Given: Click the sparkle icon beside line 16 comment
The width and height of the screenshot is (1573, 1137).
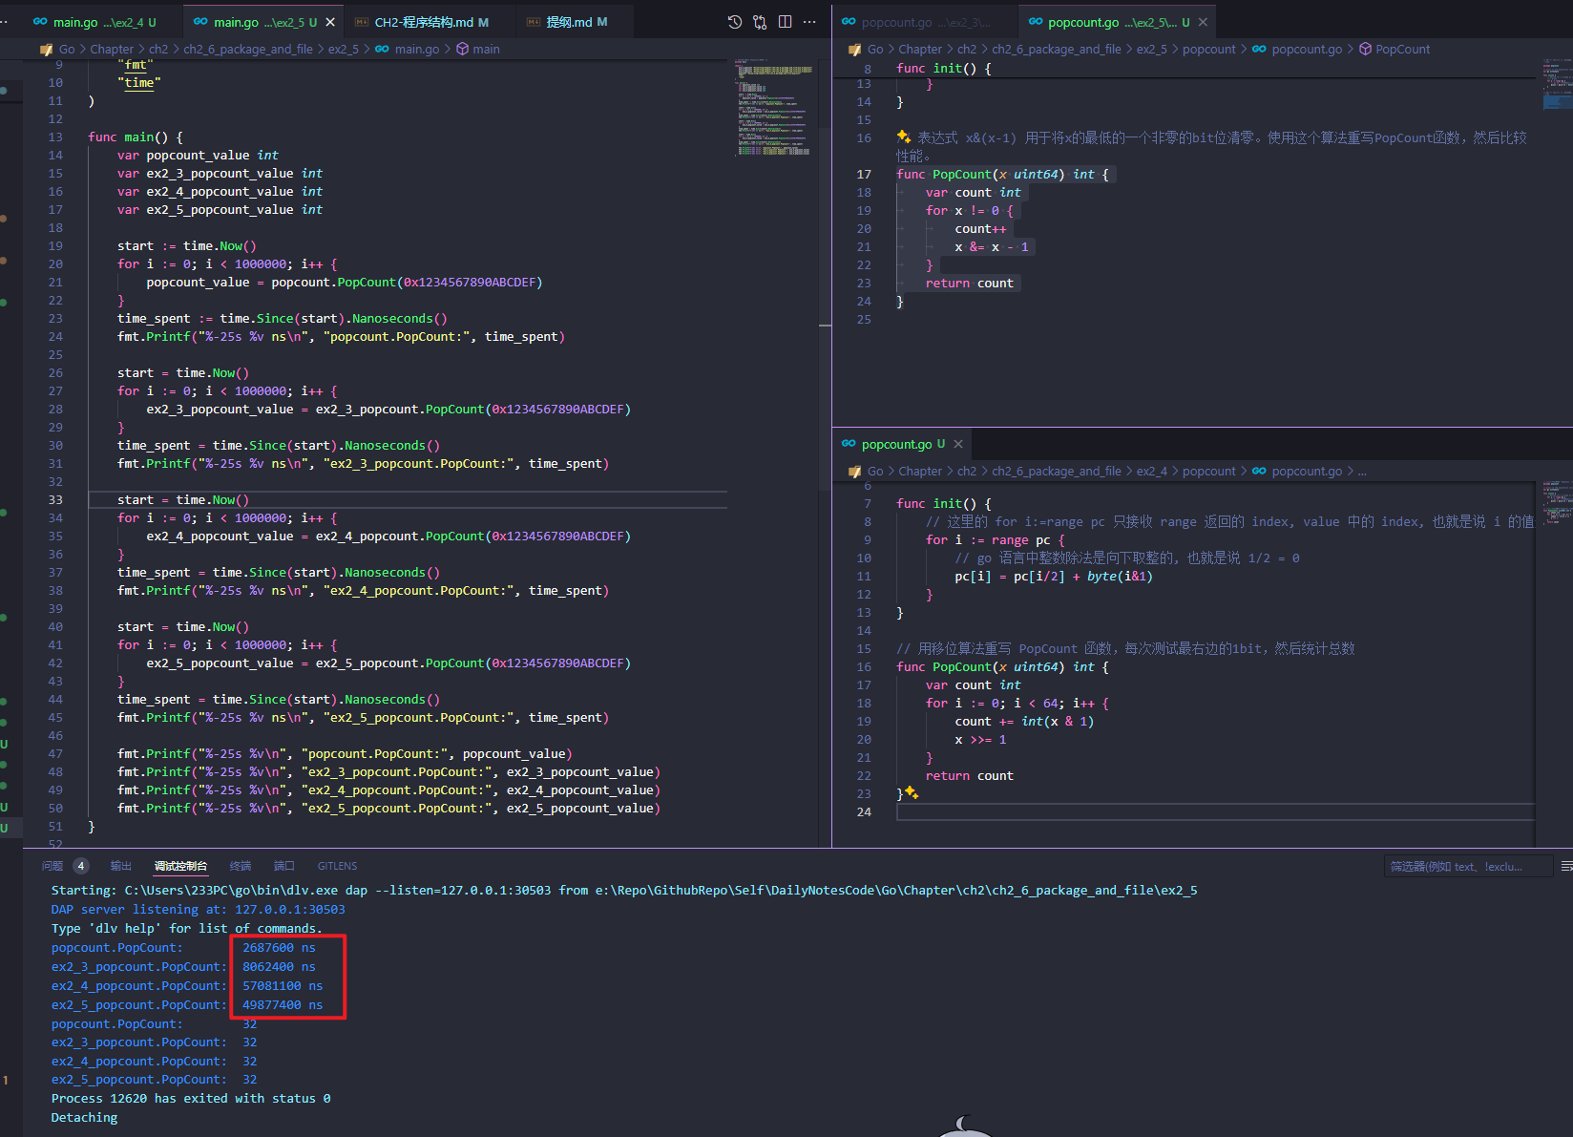Looking at the screenshot, I should click(904, 137).
